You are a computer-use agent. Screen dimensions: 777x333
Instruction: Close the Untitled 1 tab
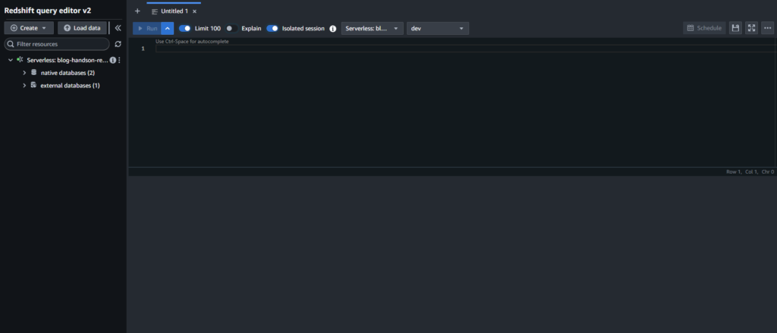[194, 11]
